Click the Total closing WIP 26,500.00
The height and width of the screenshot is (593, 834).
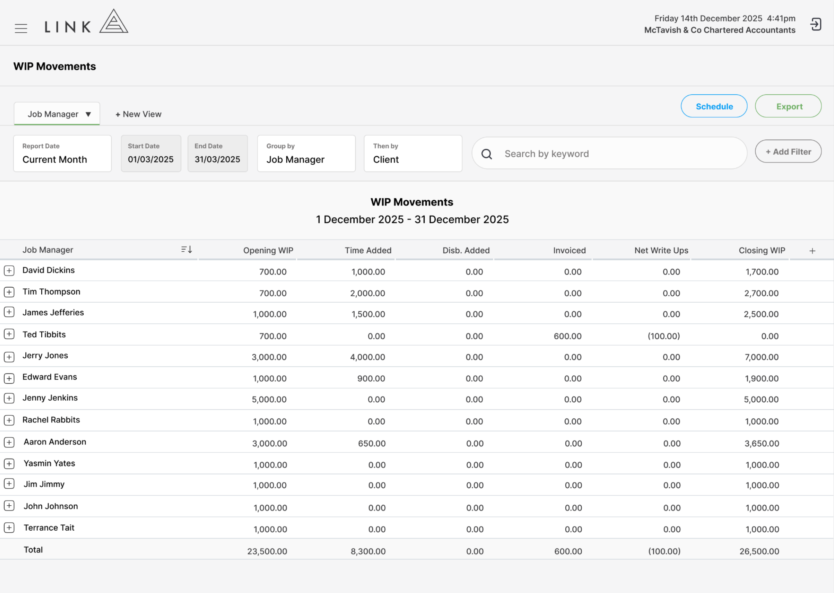click(x=759, y=551)
